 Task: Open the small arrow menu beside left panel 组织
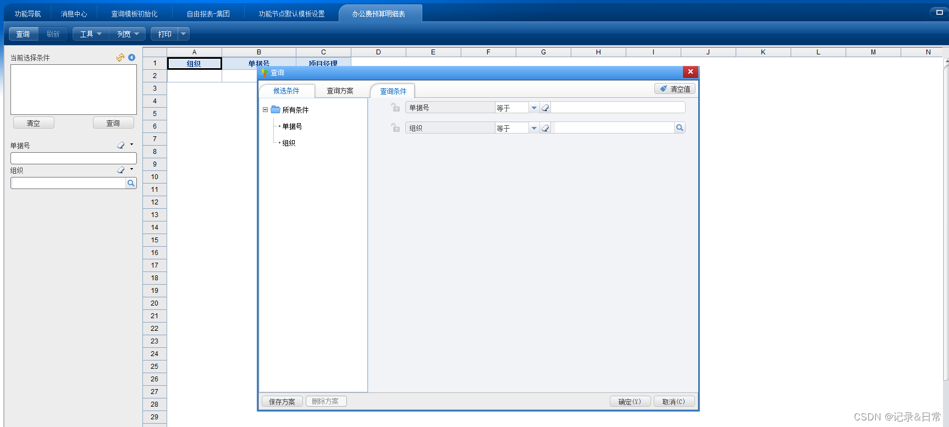pyautogui.click(x=131, y=169)
